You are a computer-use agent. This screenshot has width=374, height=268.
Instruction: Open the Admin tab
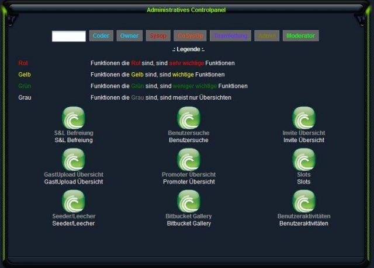[266, 36]
